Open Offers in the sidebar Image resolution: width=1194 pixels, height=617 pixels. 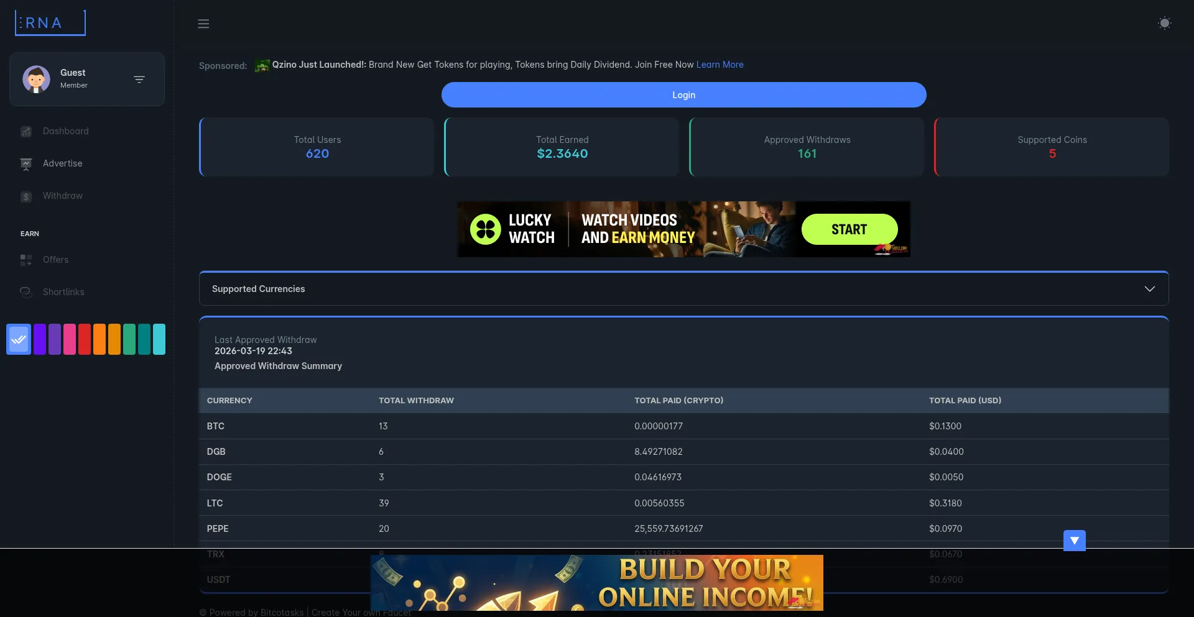pos(55,260)
